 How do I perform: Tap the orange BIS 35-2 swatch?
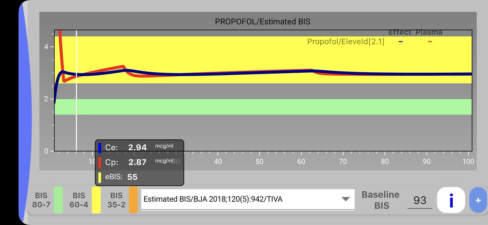click(133, 200)
